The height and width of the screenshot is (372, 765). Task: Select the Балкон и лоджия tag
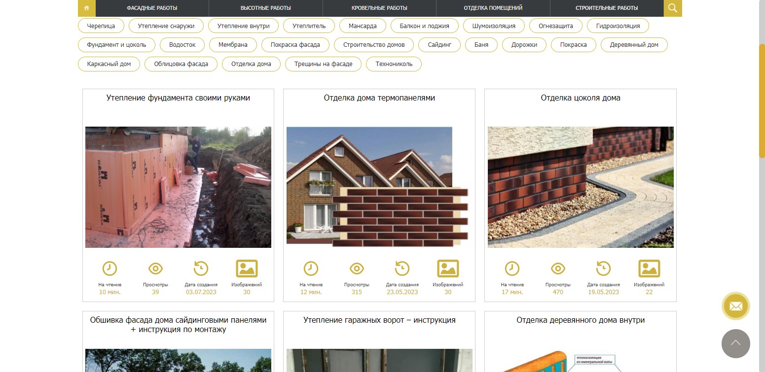click(x=424, y=26)
